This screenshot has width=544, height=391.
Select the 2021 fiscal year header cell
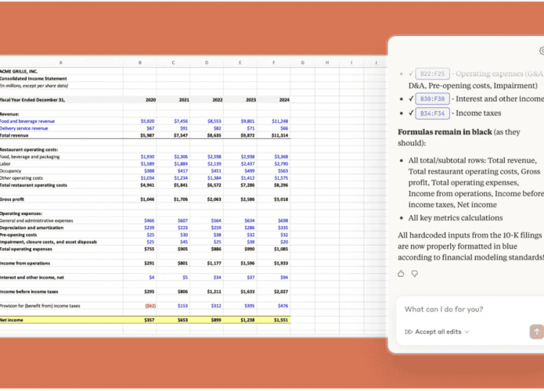[183, 100]
